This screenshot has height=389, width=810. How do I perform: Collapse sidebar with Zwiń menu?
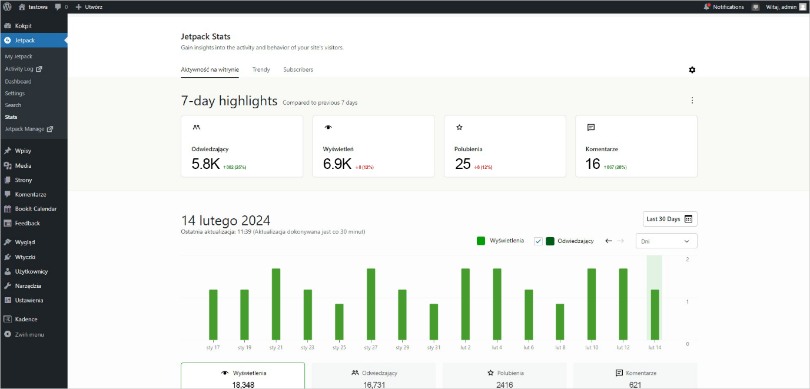point(34,334)
